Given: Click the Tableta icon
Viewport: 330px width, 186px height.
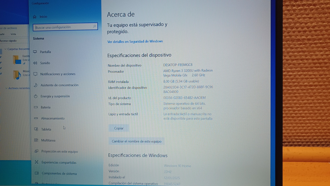Looking at the screenshot, I should click(36, 129).
